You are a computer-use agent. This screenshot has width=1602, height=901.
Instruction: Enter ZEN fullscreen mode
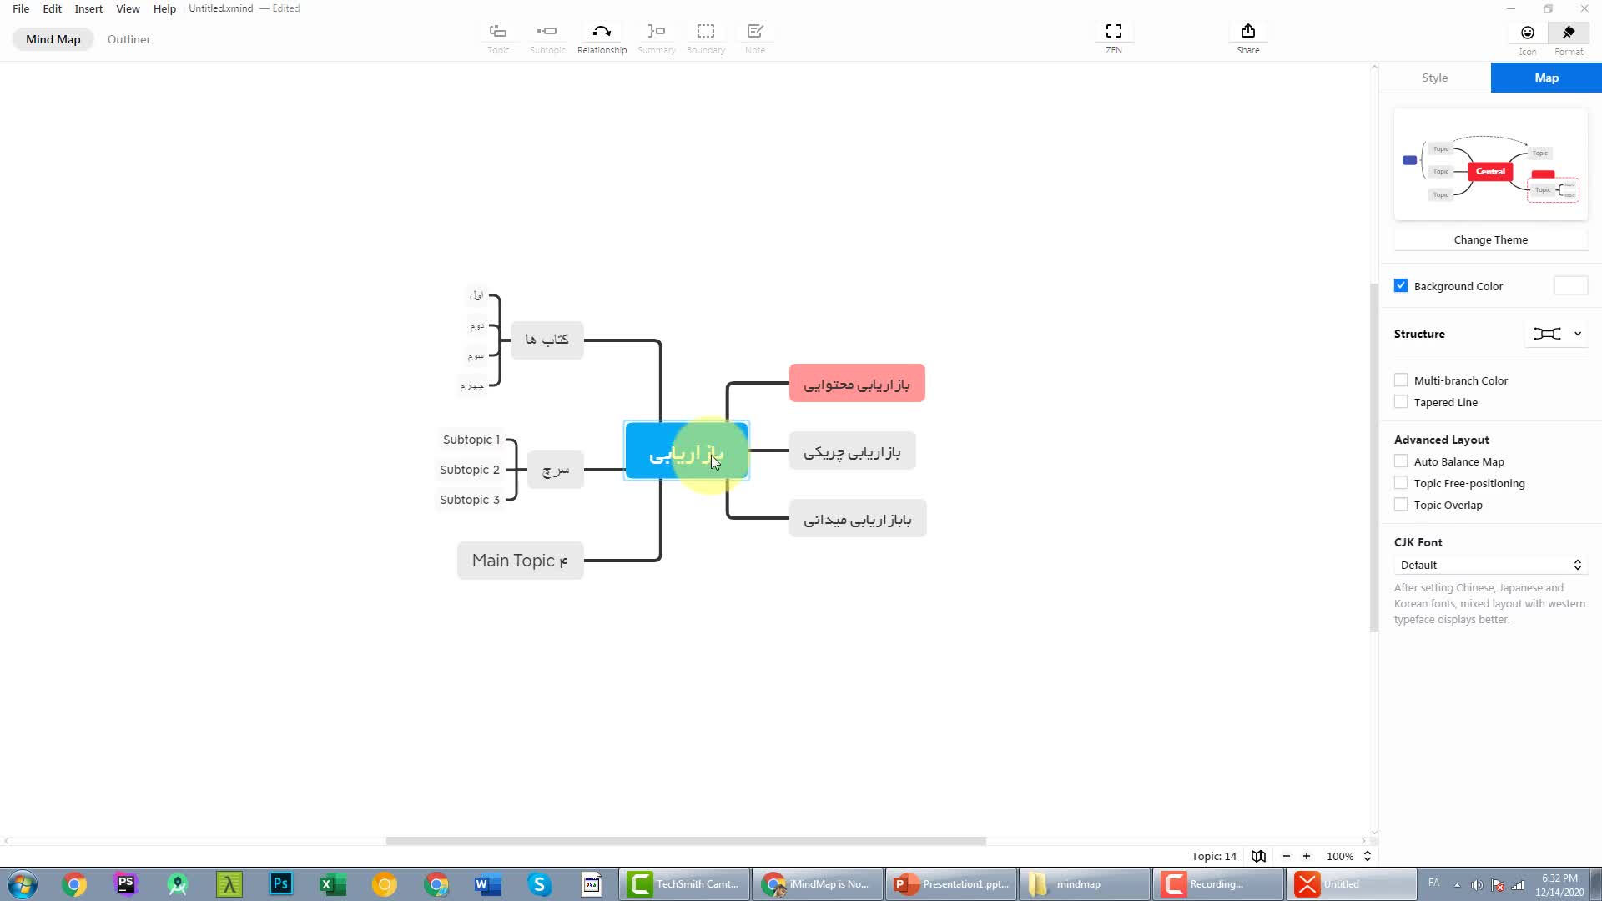[x=1114, y=32]
